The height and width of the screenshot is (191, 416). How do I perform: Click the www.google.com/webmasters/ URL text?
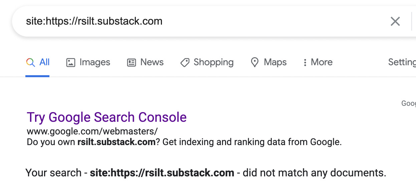point(92,131)
